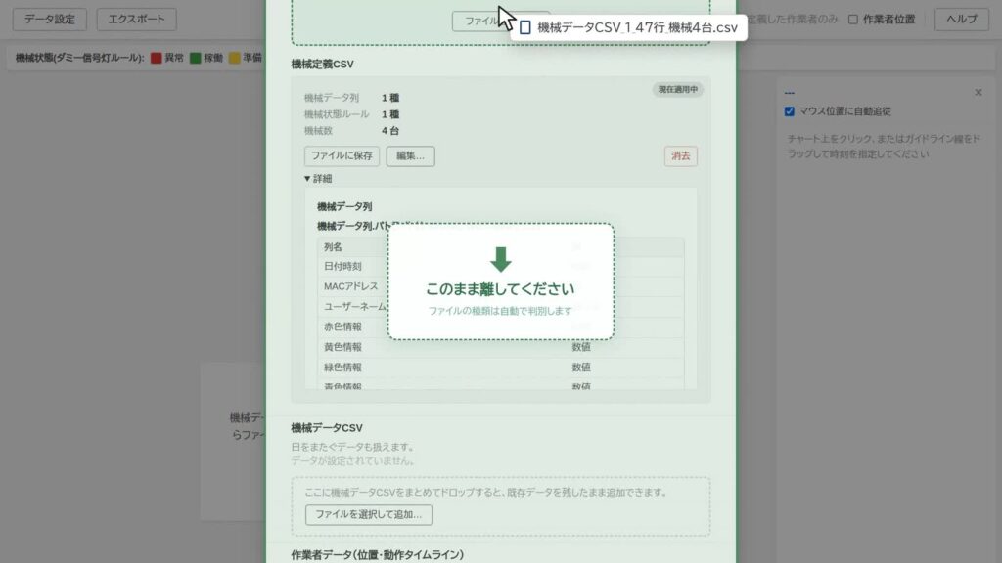This screenshot has height=563, width=1002.
Task: Click 作業者データ(位置･動作タイムライン) heading
Action: click(x=377, y=555)
